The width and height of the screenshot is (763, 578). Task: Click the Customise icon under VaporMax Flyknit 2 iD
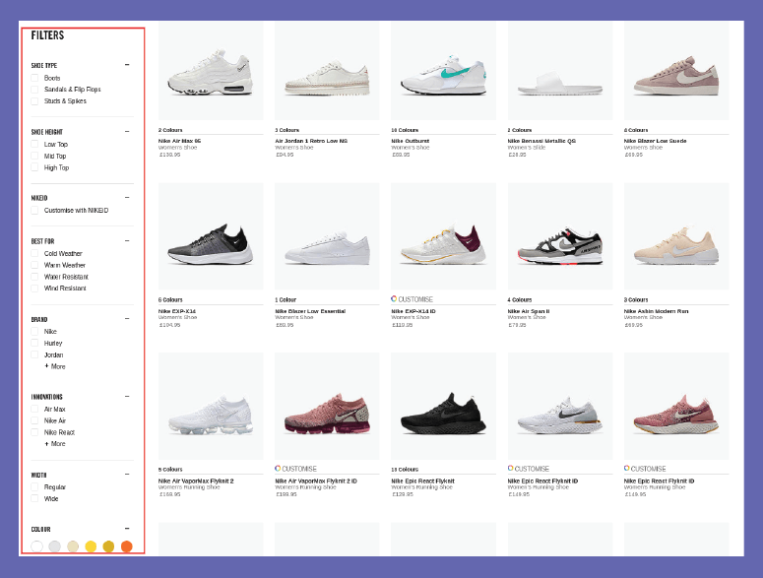point(278,468)
